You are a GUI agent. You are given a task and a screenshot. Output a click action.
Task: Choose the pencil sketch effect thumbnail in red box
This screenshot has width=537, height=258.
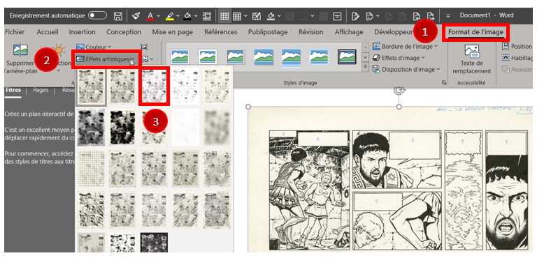click(154, 86)
